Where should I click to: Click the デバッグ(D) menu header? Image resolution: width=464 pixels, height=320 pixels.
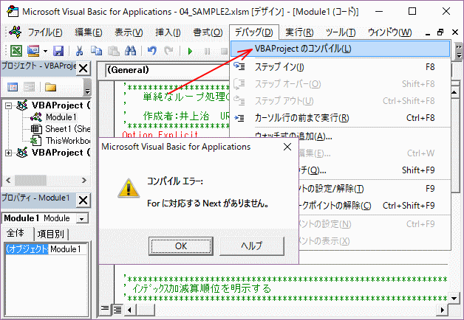(x=254, y=32)
